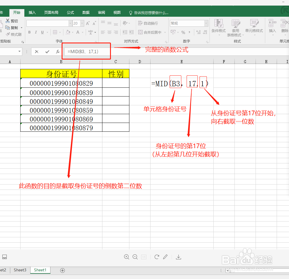Screen dimensions: 289x279
Task: Open Conditional Formatting (条件格式)
Action: (219, 28)
